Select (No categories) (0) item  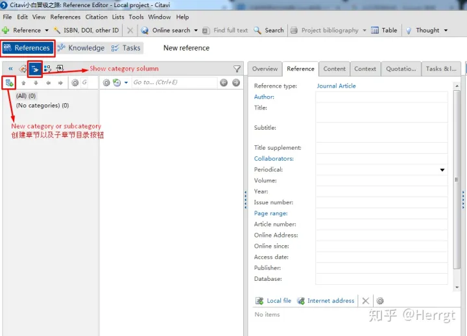[42, 106]
